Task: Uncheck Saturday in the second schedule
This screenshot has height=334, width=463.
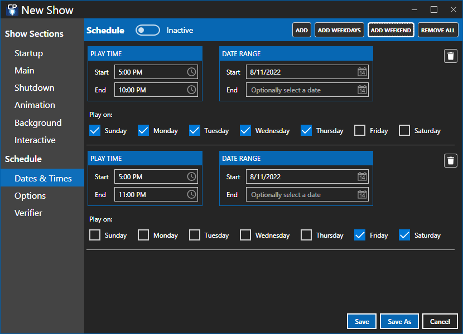Action: (404, 235)
